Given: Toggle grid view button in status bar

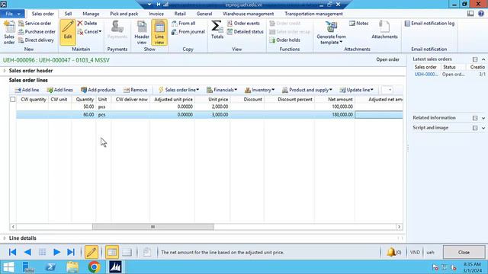Looking at the screenshot, I should tap(127, 252).
